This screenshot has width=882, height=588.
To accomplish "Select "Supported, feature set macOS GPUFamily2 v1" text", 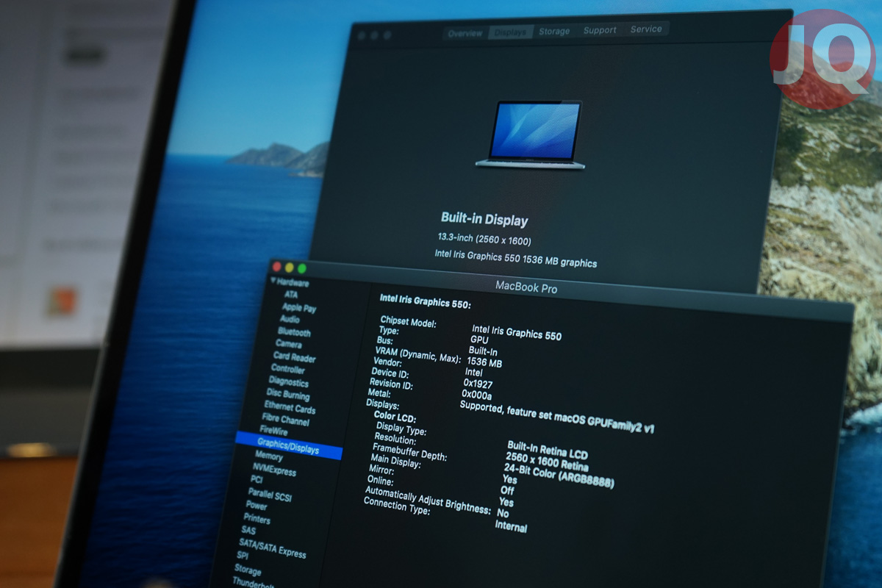I will (x=556, y=418).
